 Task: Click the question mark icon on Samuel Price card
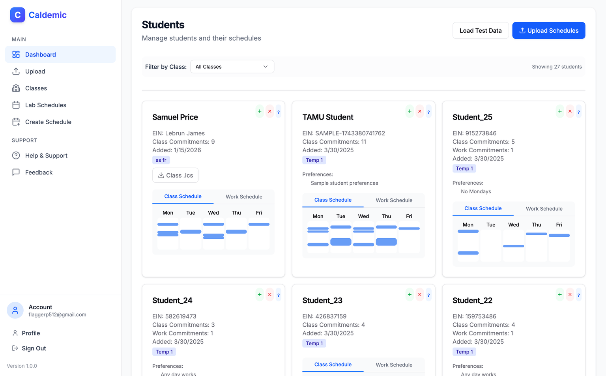tap(279, 112)
